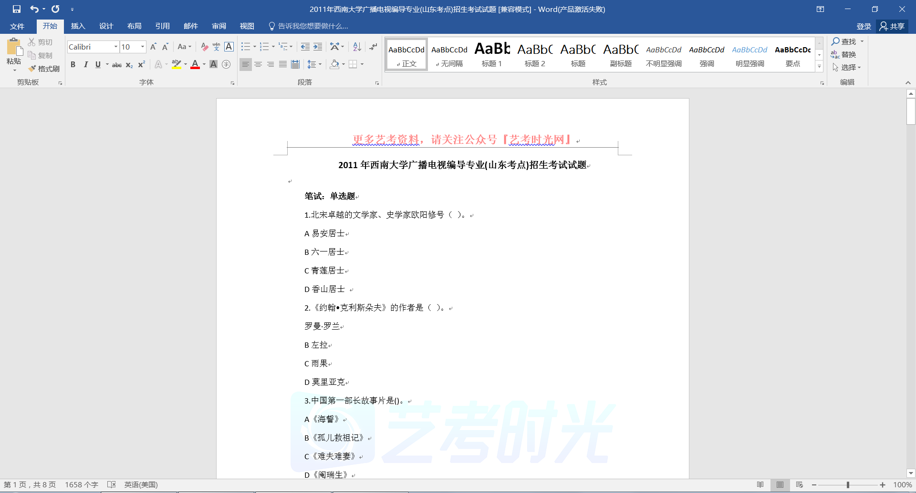This screenshot has width=916, height=493.
Task: Toggle Italic formatting
Action: pyautogui.click(x=85, y=64)
